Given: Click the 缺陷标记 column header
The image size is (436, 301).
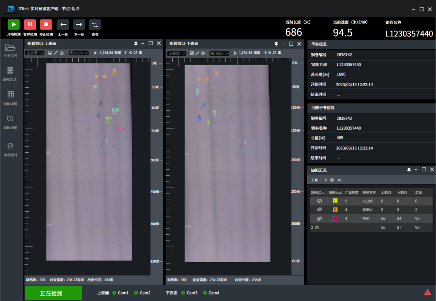Looking at the screenshot, I should click(335, 192).
